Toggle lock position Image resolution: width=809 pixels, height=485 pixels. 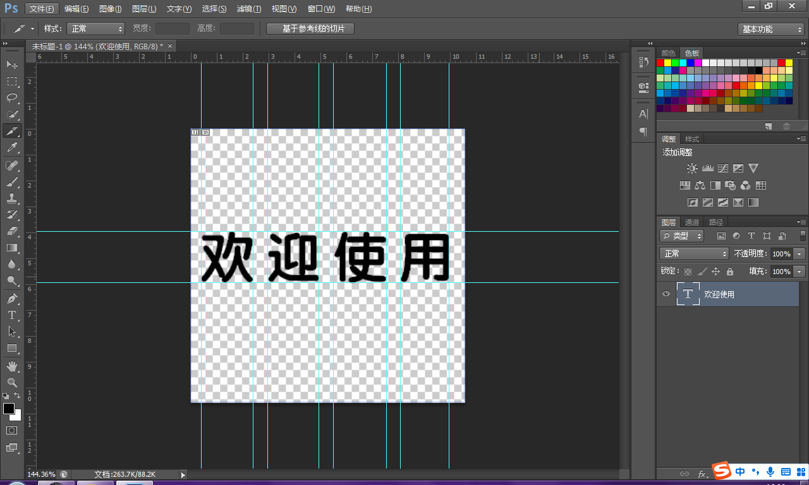point(715,272)
